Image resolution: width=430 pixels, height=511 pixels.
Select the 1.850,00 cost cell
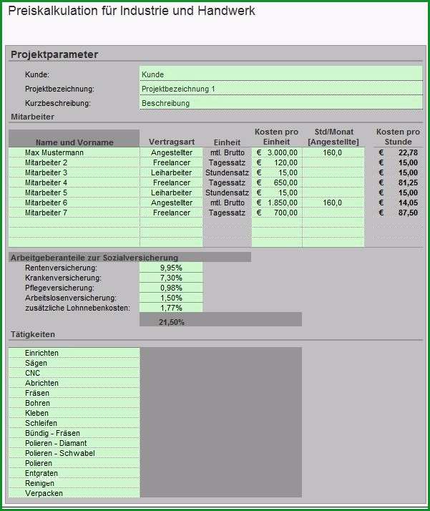click(277, 203)
